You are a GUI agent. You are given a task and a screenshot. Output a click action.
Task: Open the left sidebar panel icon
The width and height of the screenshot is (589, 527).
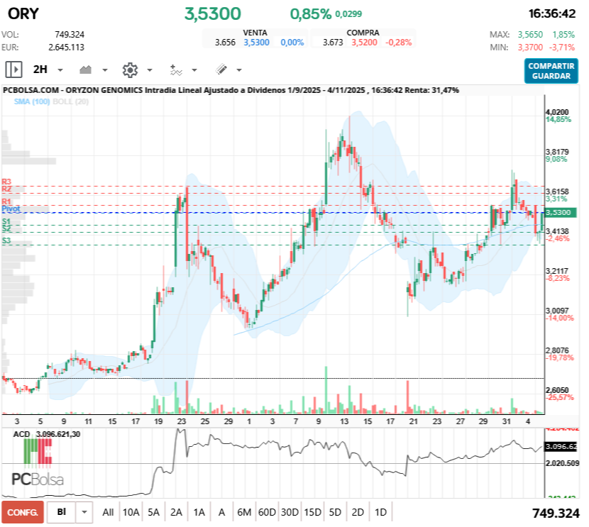pyautogui.click(x=13, y=69)
